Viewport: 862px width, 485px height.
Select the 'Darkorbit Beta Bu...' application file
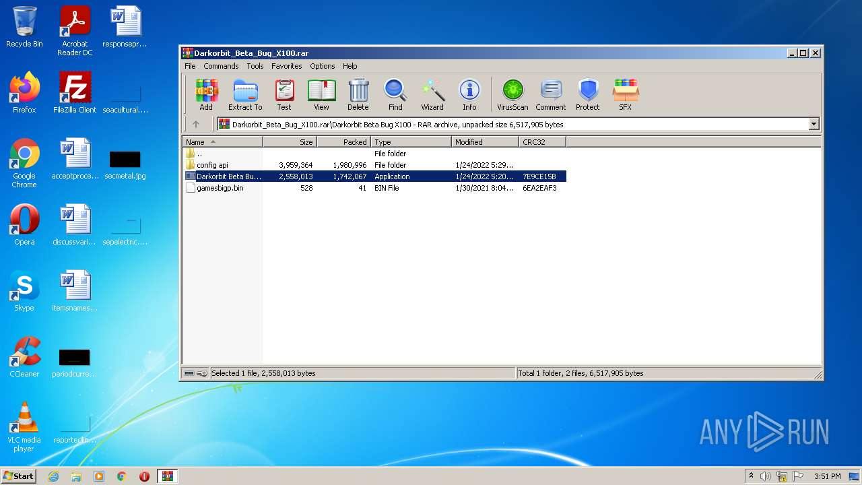coord(374,176)
